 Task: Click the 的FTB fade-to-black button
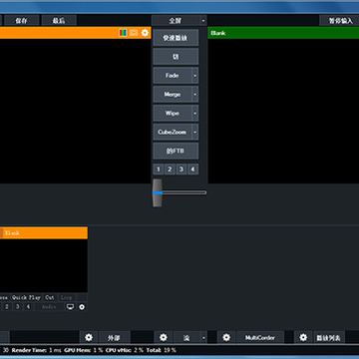click(176, 151)
